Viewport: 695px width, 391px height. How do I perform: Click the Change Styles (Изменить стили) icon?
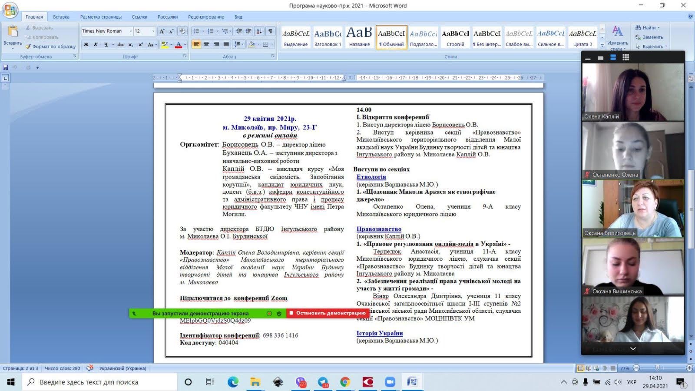pyautogui.click(x=617, y=31)
